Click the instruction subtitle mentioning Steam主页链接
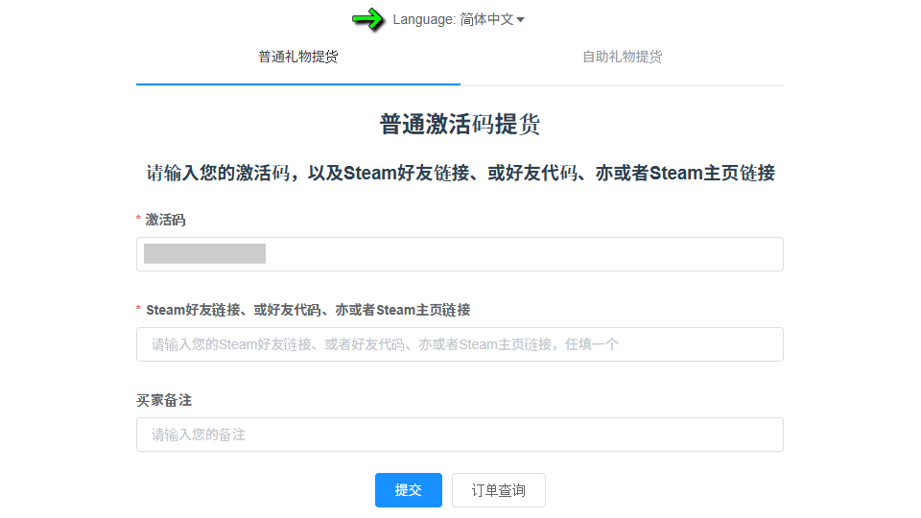The height and width of the screenshot is (518, 921). (460, 174)
